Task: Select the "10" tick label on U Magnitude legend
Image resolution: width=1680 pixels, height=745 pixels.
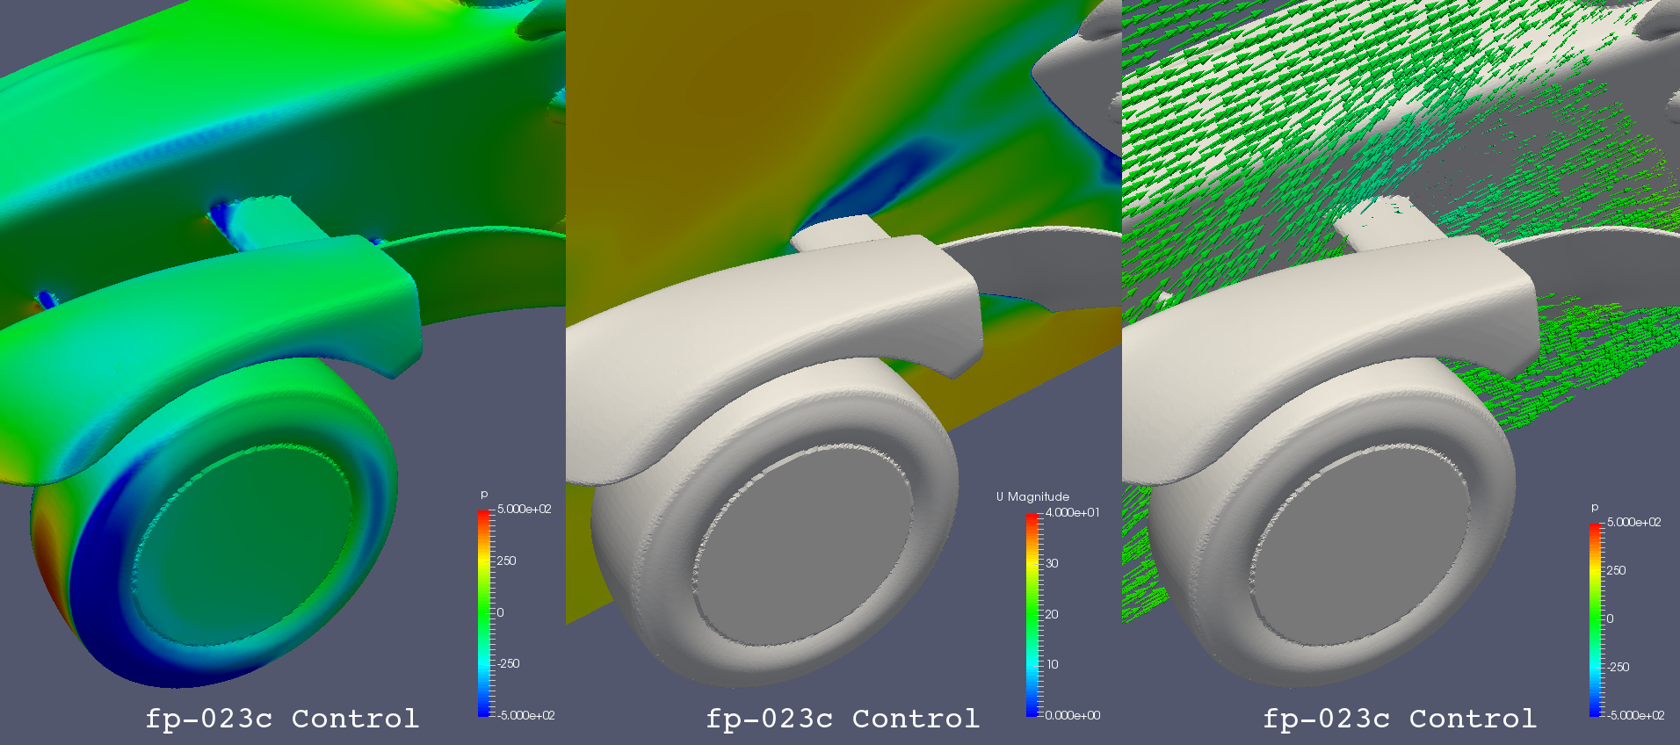Action: click(1052, 664)
